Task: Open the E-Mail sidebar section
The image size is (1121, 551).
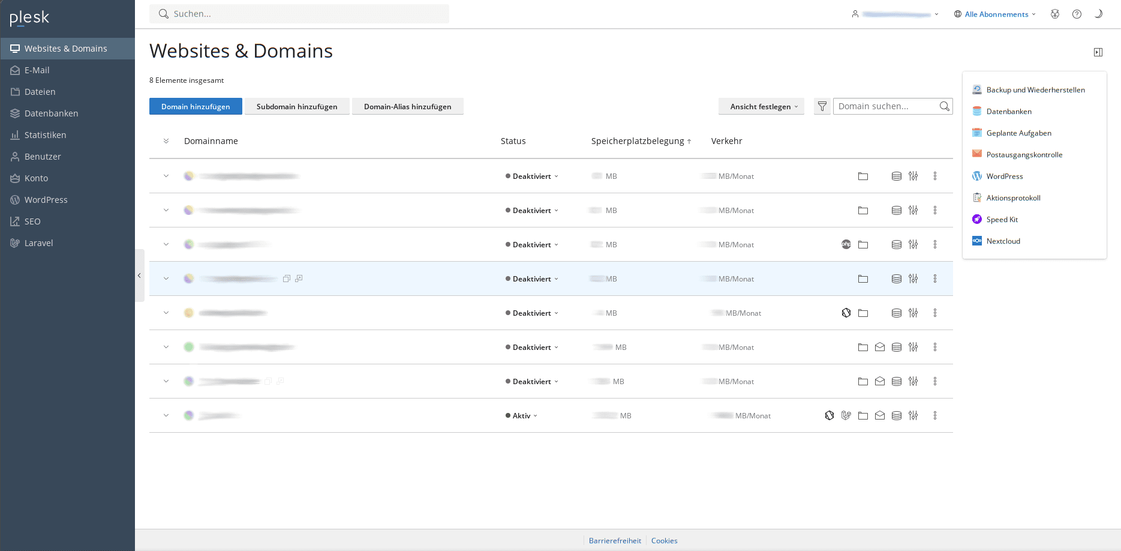Action: 67,70
